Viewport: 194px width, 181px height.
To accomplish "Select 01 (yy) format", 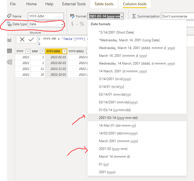I will pos(137,164).
